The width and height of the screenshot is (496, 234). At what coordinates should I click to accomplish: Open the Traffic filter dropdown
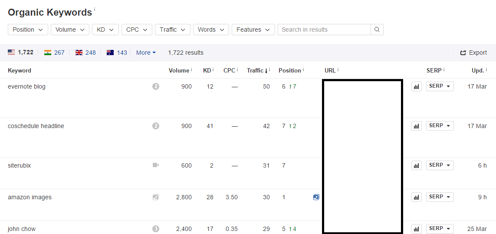pyautogui.click(x=172, y=30)
